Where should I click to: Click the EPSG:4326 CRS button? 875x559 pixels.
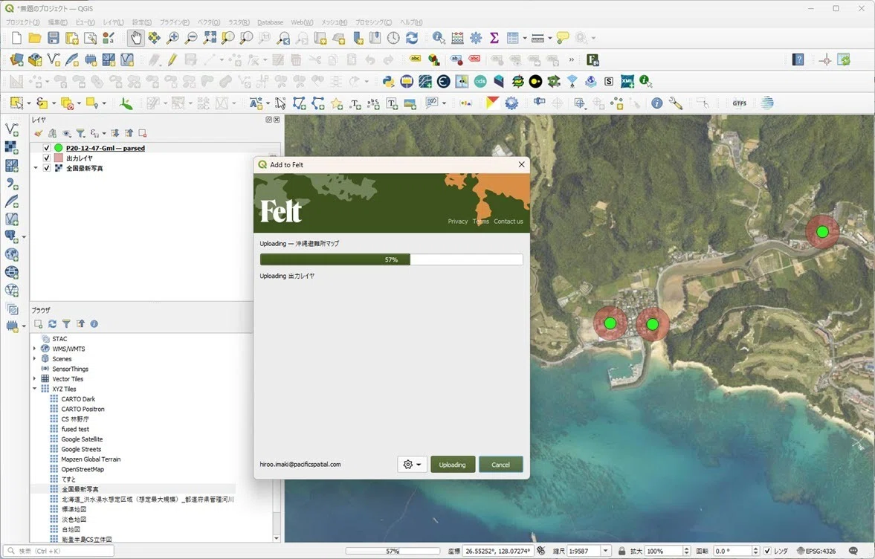tap(816, 551)
